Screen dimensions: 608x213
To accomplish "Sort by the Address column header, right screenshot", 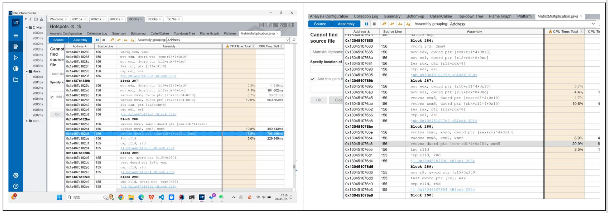I will coord(362,31).
